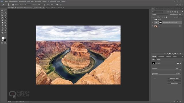
Task: Select the Eraser tool
Action: pos(2,23)
